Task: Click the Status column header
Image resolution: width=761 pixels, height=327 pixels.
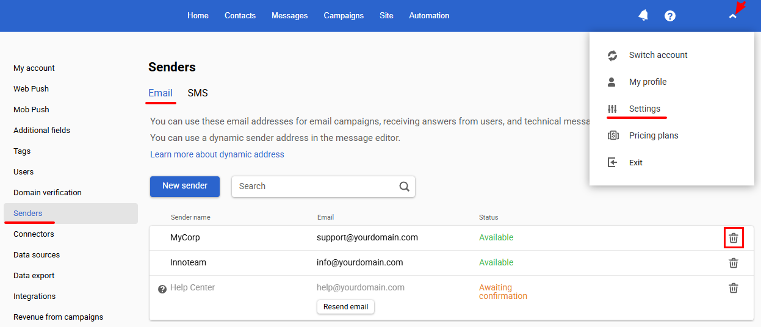Action: tap(489, 218)
